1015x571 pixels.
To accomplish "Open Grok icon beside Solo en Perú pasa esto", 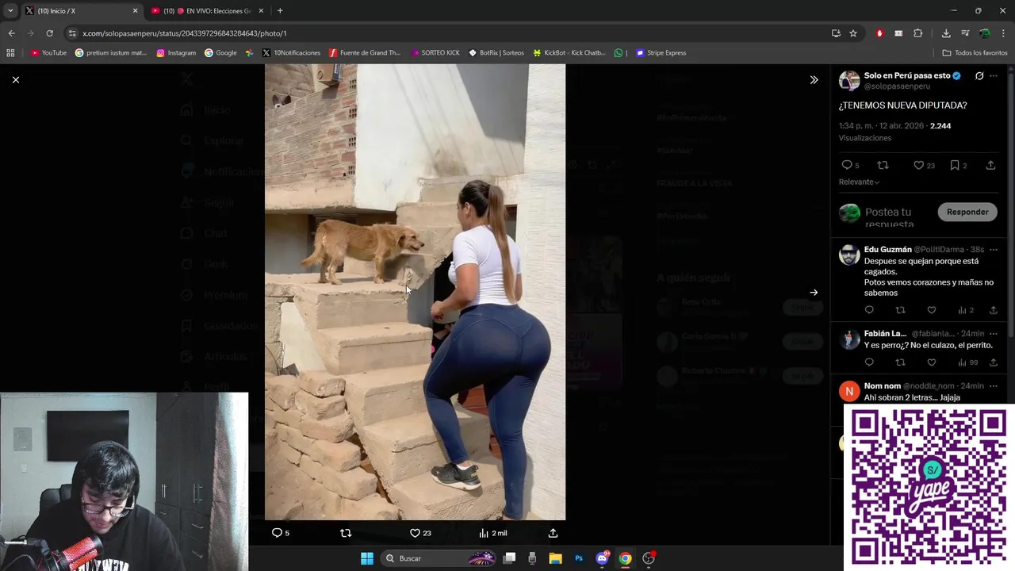I will 979,76.
